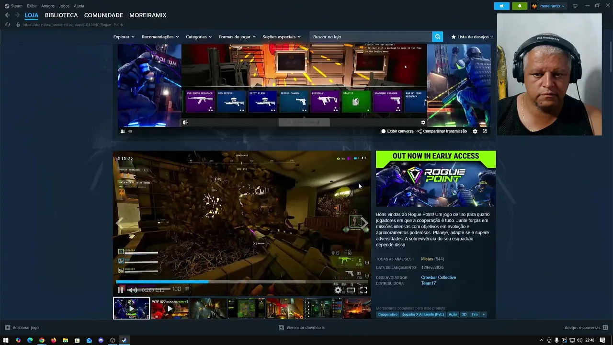This screenshot has height=345, width=613.
Task: Click Compartilhar transmissão link
Action: tap(442, 131)
